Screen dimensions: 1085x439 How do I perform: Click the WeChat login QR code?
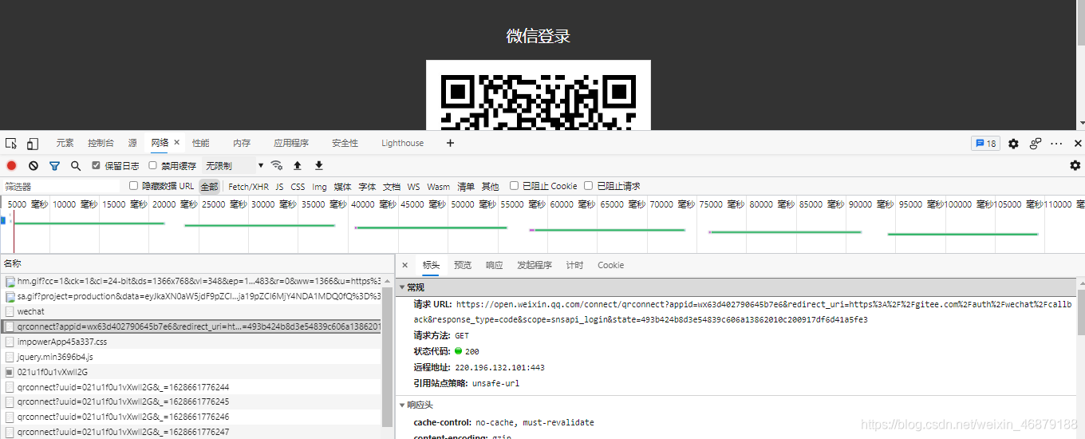pos(539,95)
